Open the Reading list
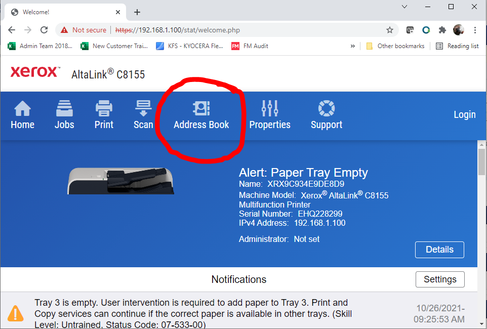487x329 pixels. (x=457, y=46)
